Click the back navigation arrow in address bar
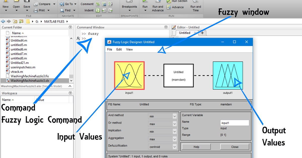The image size is (302, 158). (3, 22)
